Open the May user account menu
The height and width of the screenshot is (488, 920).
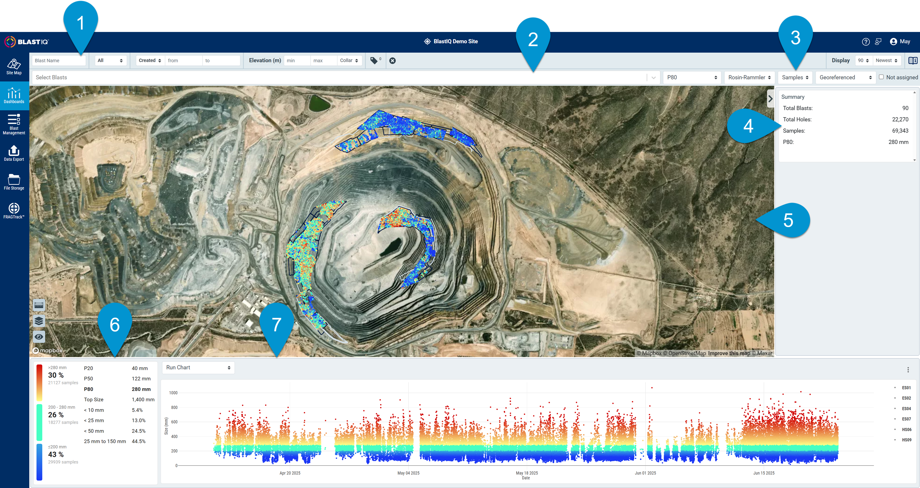pyautogui.click(x=900, y=42)
